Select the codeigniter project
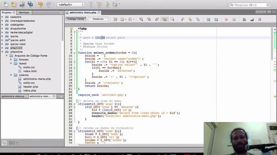Screen dimensions: 277x155 pyautogui.click(x=17, y=25)
